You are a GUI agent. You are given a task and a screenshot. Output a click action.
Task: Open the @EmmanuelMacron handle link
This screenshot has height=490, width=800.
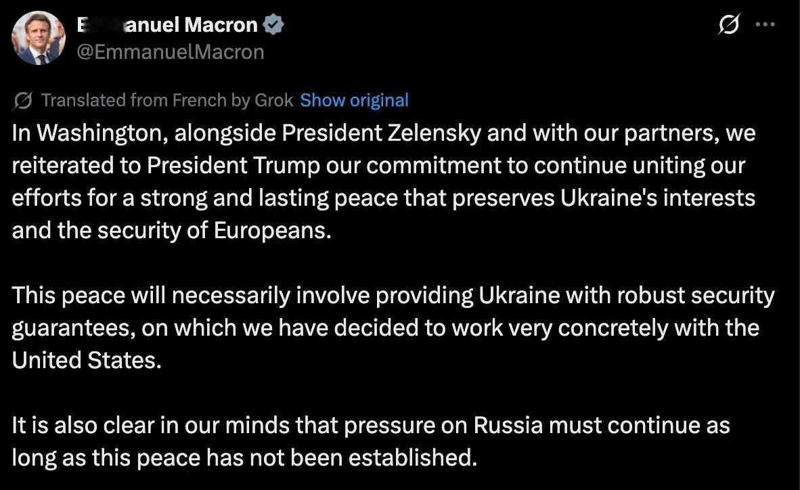pos(171,52)
